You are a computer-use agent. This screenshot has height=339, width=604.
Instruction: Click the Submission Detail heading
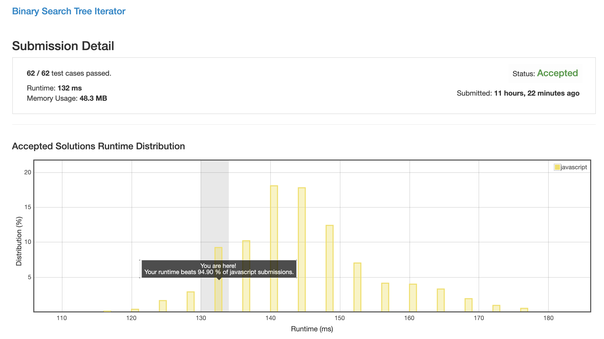63,46
